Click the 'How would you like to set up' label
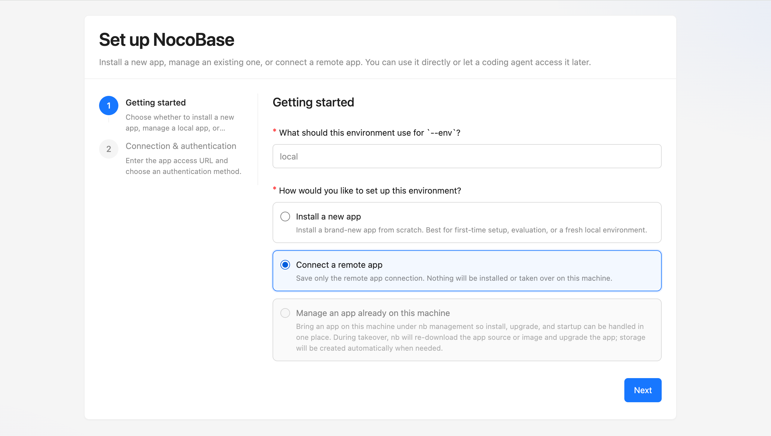Screen dimensions: 771x436 click(370, 191)
